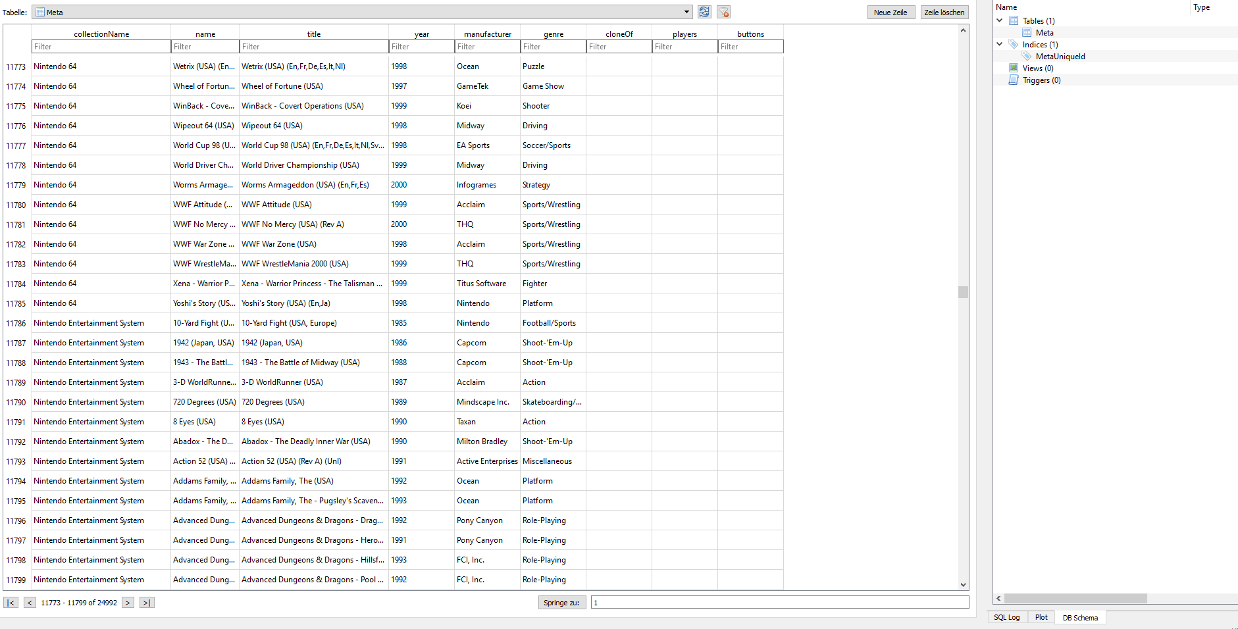This screenshot has width=1238, height=629.
Task: Click the Triggers group icon
Action: coord(1014,80)
